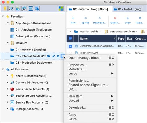Open the Name column sort dropdown arrow
147x123 pixels.
[115, 38]
